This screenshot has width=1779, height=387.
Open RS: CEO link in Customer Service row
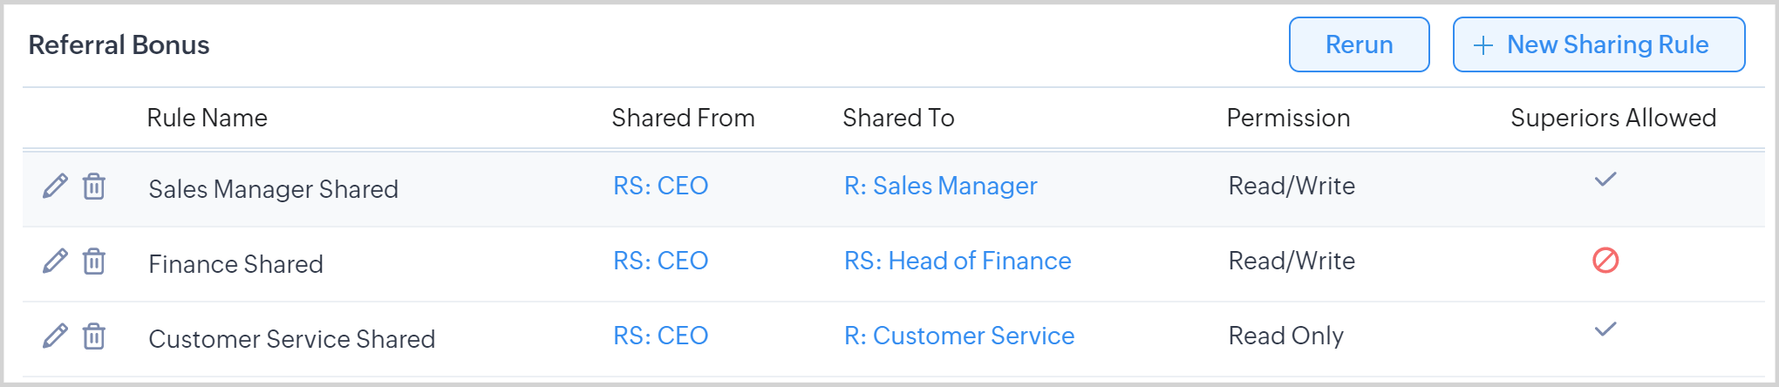pyautogui.click(x=660, y=336)
